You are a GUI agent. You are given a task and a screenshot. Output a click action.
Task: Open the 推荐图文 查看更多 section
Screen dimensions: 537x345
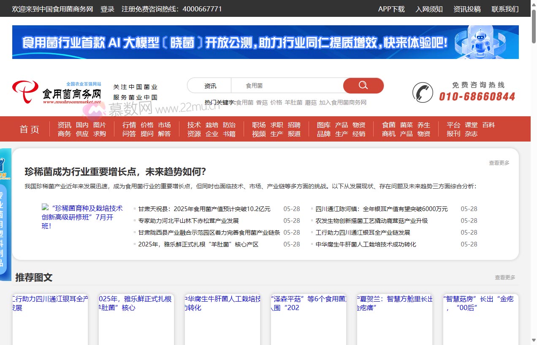pos(505,277)
